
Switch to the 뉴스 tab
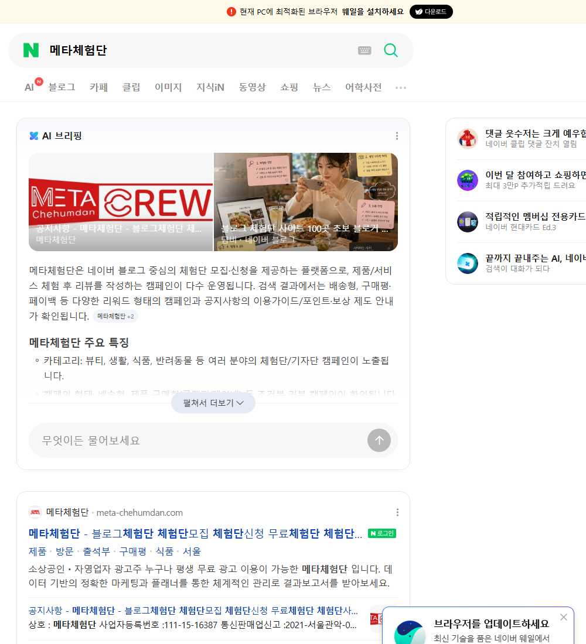pos(322,87)
